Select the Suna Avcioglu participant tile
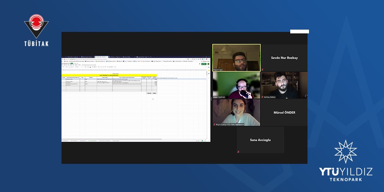This screenshot has width=384, height=192. coord(260,140)
